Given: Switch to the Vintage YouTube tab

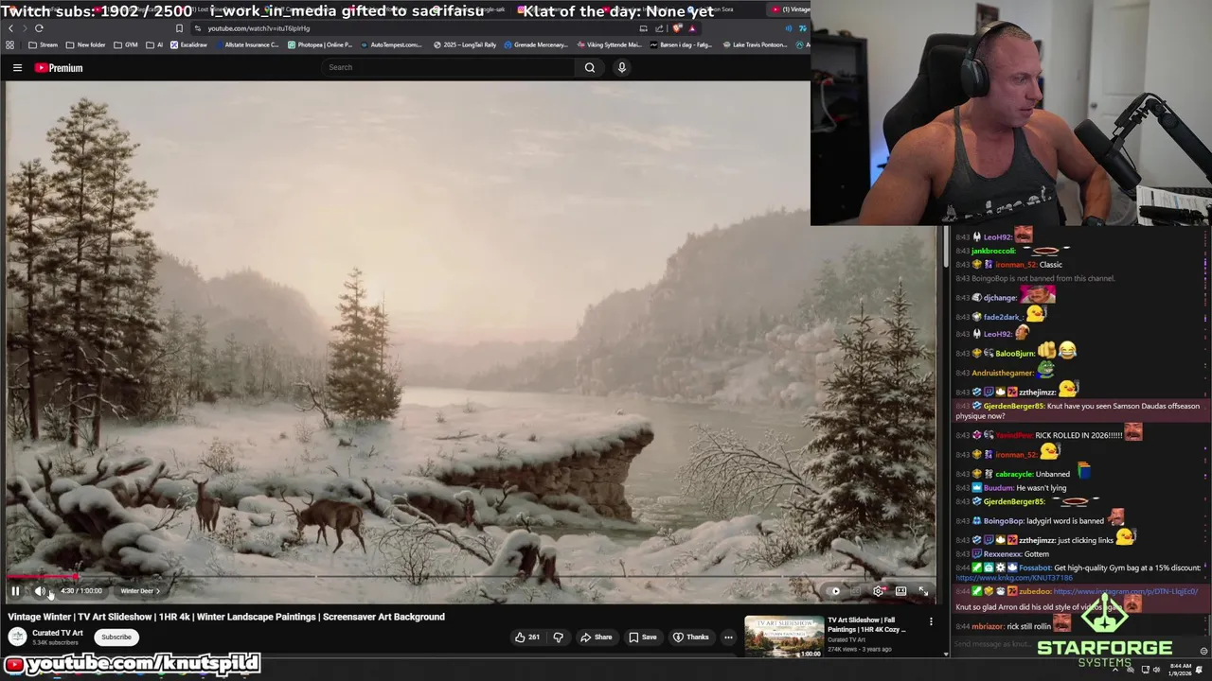Looking at the screenshot, I should [x=791, y=9].
